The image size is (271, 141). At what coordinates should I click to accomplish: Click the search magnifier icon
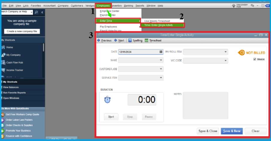point(36,12)
